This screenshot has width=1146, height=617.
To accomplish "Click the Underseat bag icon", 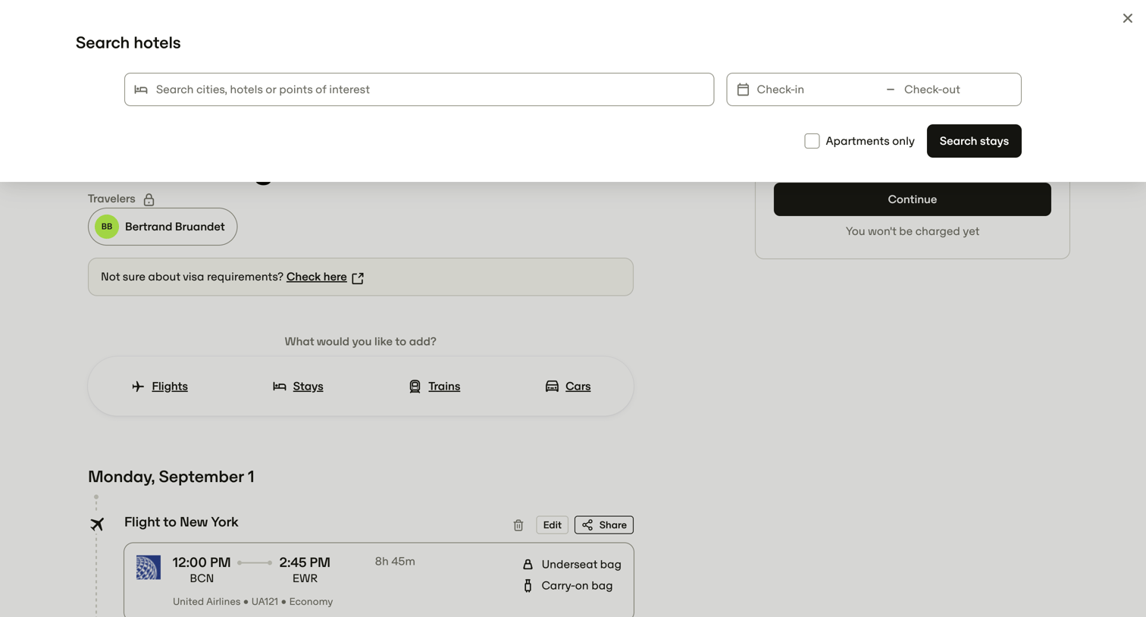I will [528, 565].
